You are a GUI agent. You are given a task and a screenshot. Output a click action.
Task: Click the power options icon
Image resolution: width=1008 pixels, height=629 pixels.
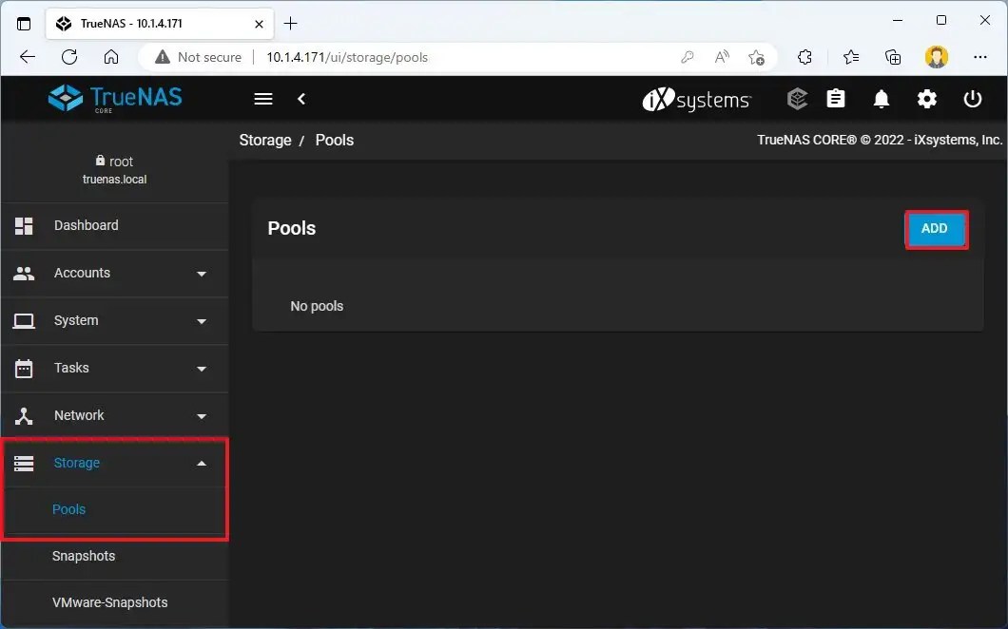[x=973, y=99]
